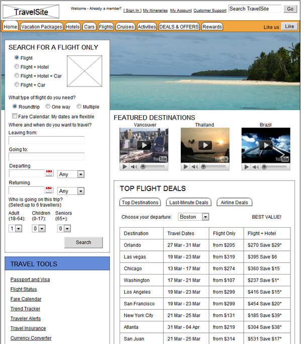Viewport: 304px width, 344px height.
Task: Play the Vancouver video thumbnail
Action: 144,145
